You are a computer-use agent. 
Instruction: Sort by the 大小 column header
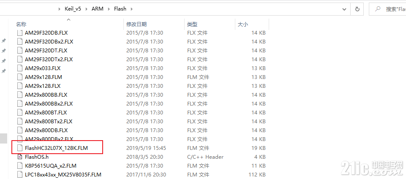[243, 24]
